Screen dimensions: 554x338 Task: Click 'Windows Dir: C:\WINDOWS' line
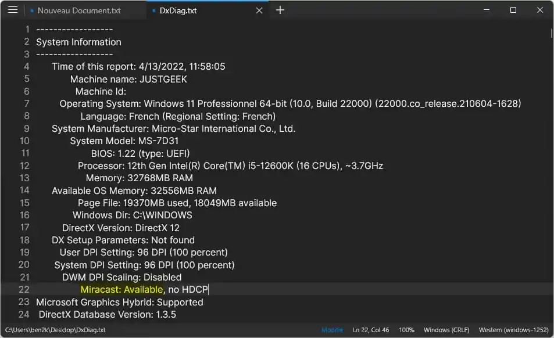pyautogui.click(x=133, y=215)
